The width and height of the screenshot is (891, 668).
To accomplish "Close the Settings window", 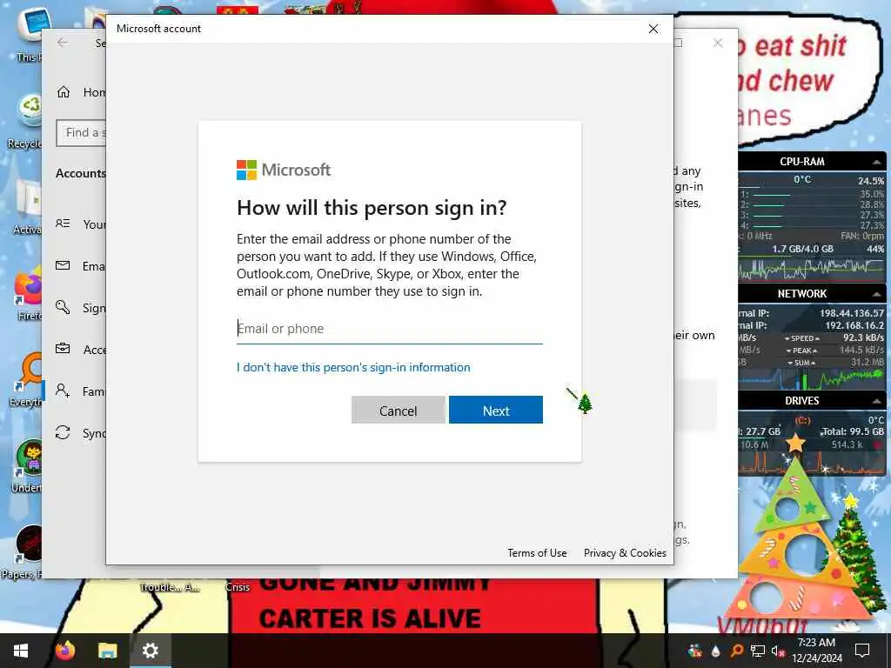I will (718, 43).
